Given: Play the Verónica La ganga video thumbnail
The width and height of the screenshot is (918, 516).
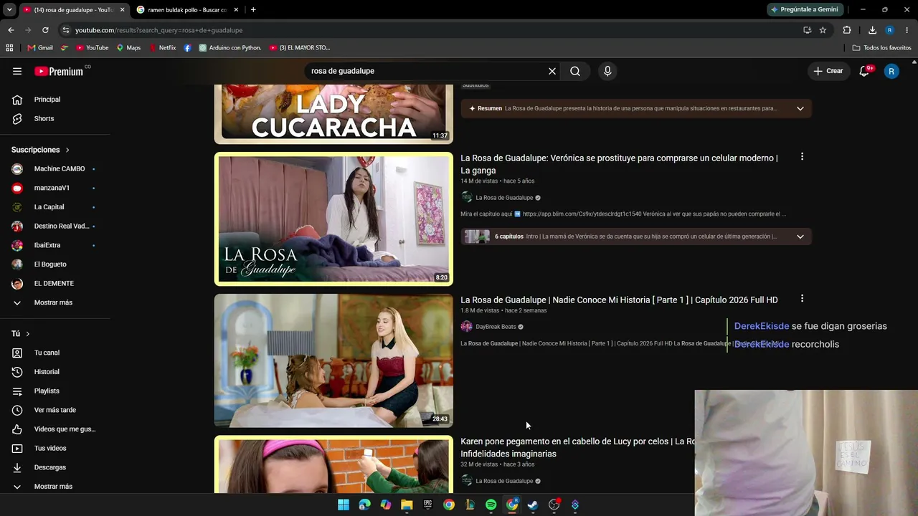Looking at the screenshot, I should coord(333,219).
